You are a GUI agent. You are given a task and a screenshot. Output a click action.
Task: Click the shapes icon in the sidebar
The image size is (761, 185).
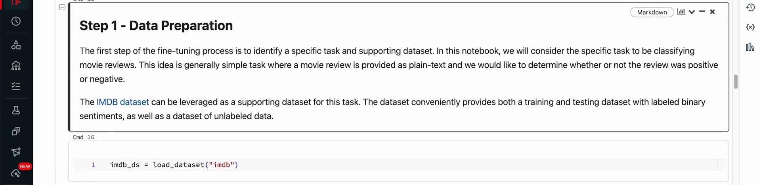point(16,45)
